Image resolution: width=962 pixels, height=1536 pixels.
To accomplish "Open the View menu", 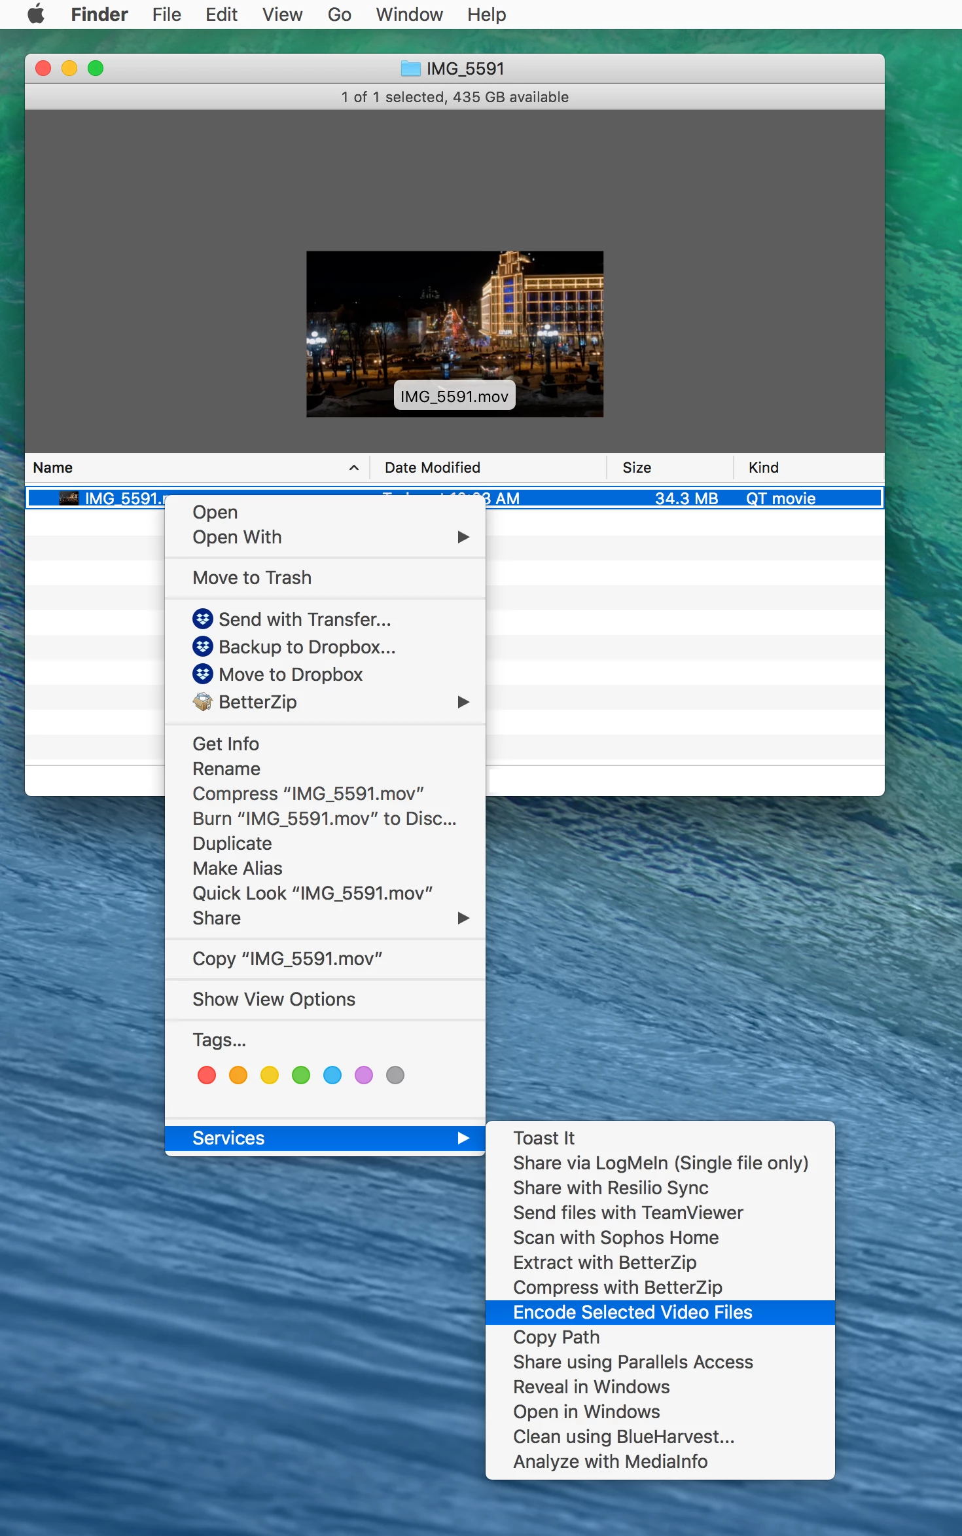I will (x=282, y=14).
